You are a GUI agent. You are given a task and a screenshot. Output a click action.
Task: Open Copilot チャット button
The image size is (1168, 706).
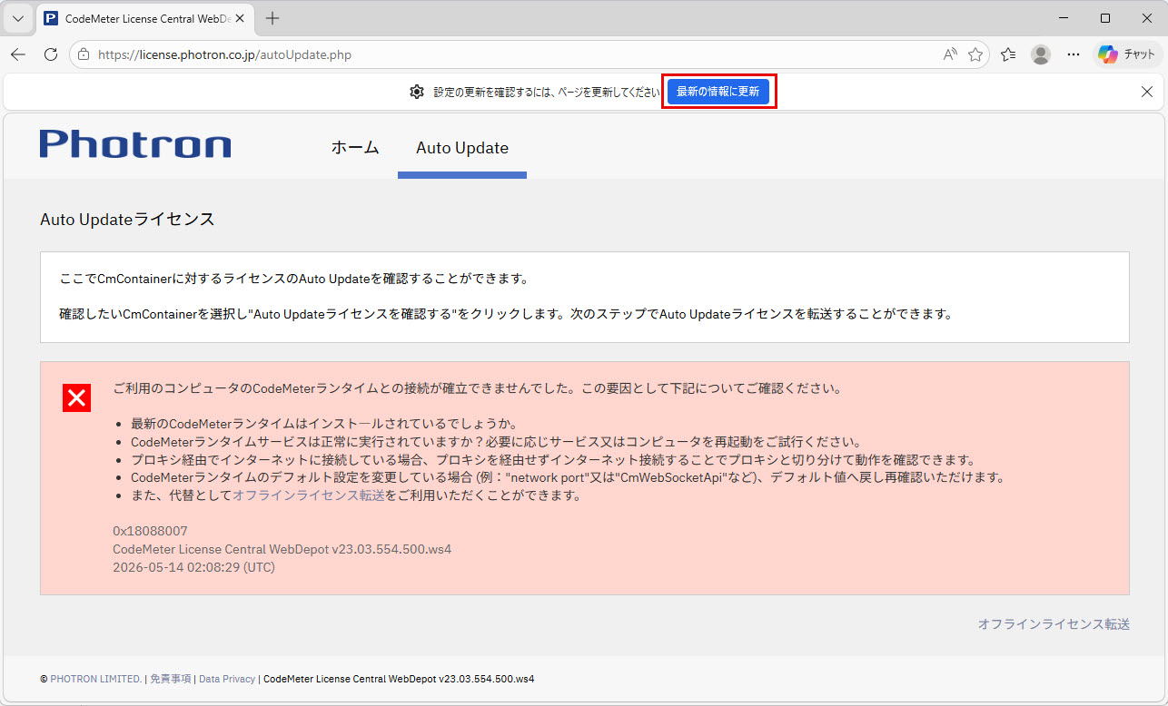click(1126, 54)
